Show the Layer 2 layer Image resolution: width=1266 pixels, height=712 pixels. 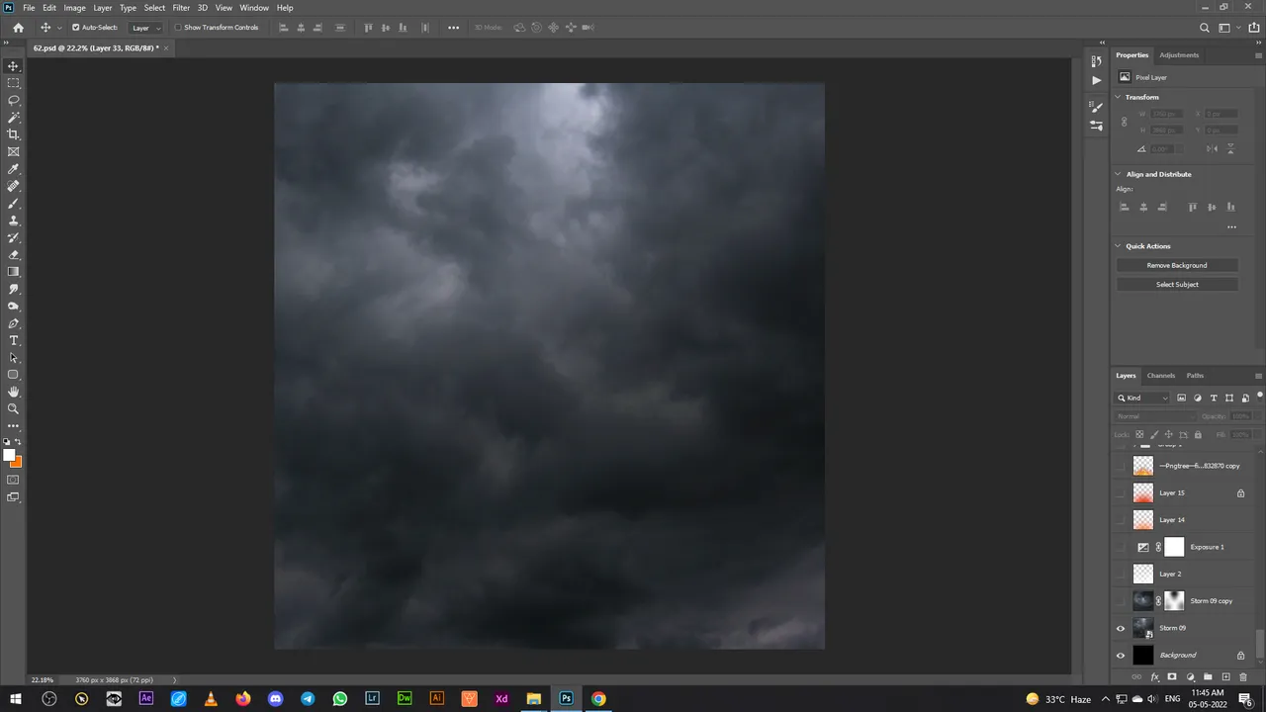[x=1121, y=574]
